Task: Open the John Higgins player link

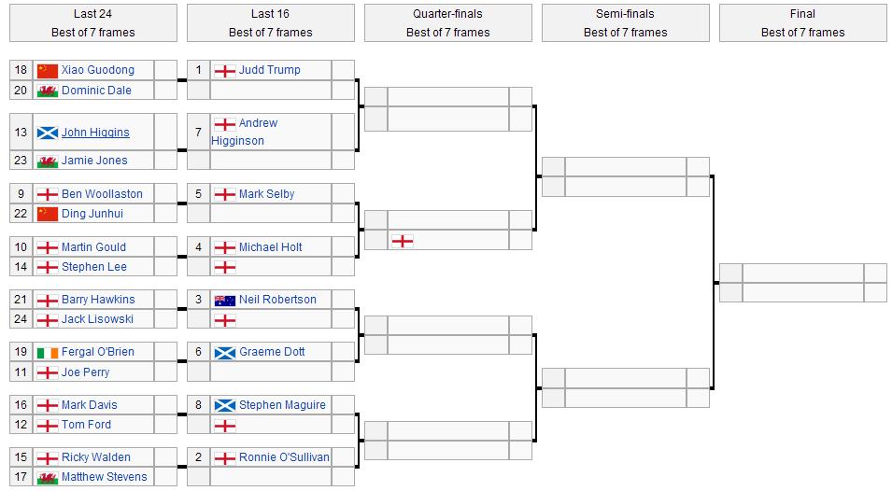Action: click(x=95, y=133)
